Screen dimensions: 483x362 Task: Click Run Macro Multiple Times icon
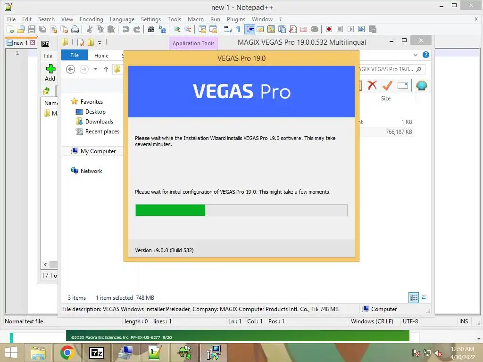362,29
